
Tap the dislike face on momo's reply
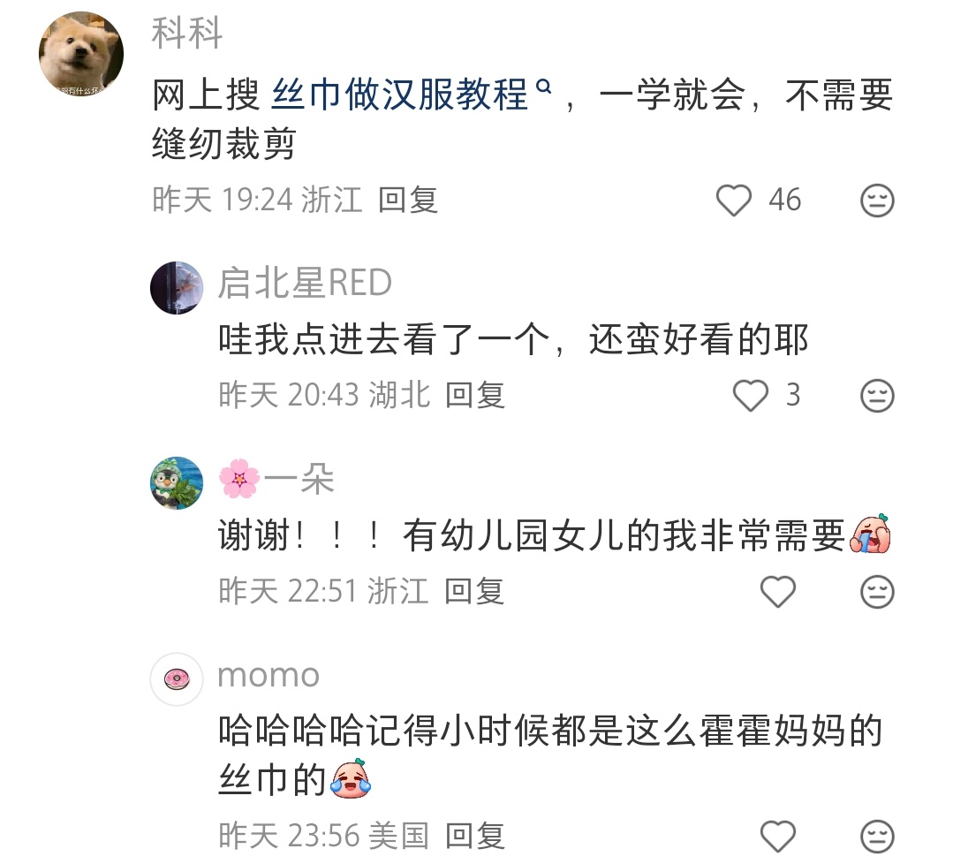pos(877,837)
